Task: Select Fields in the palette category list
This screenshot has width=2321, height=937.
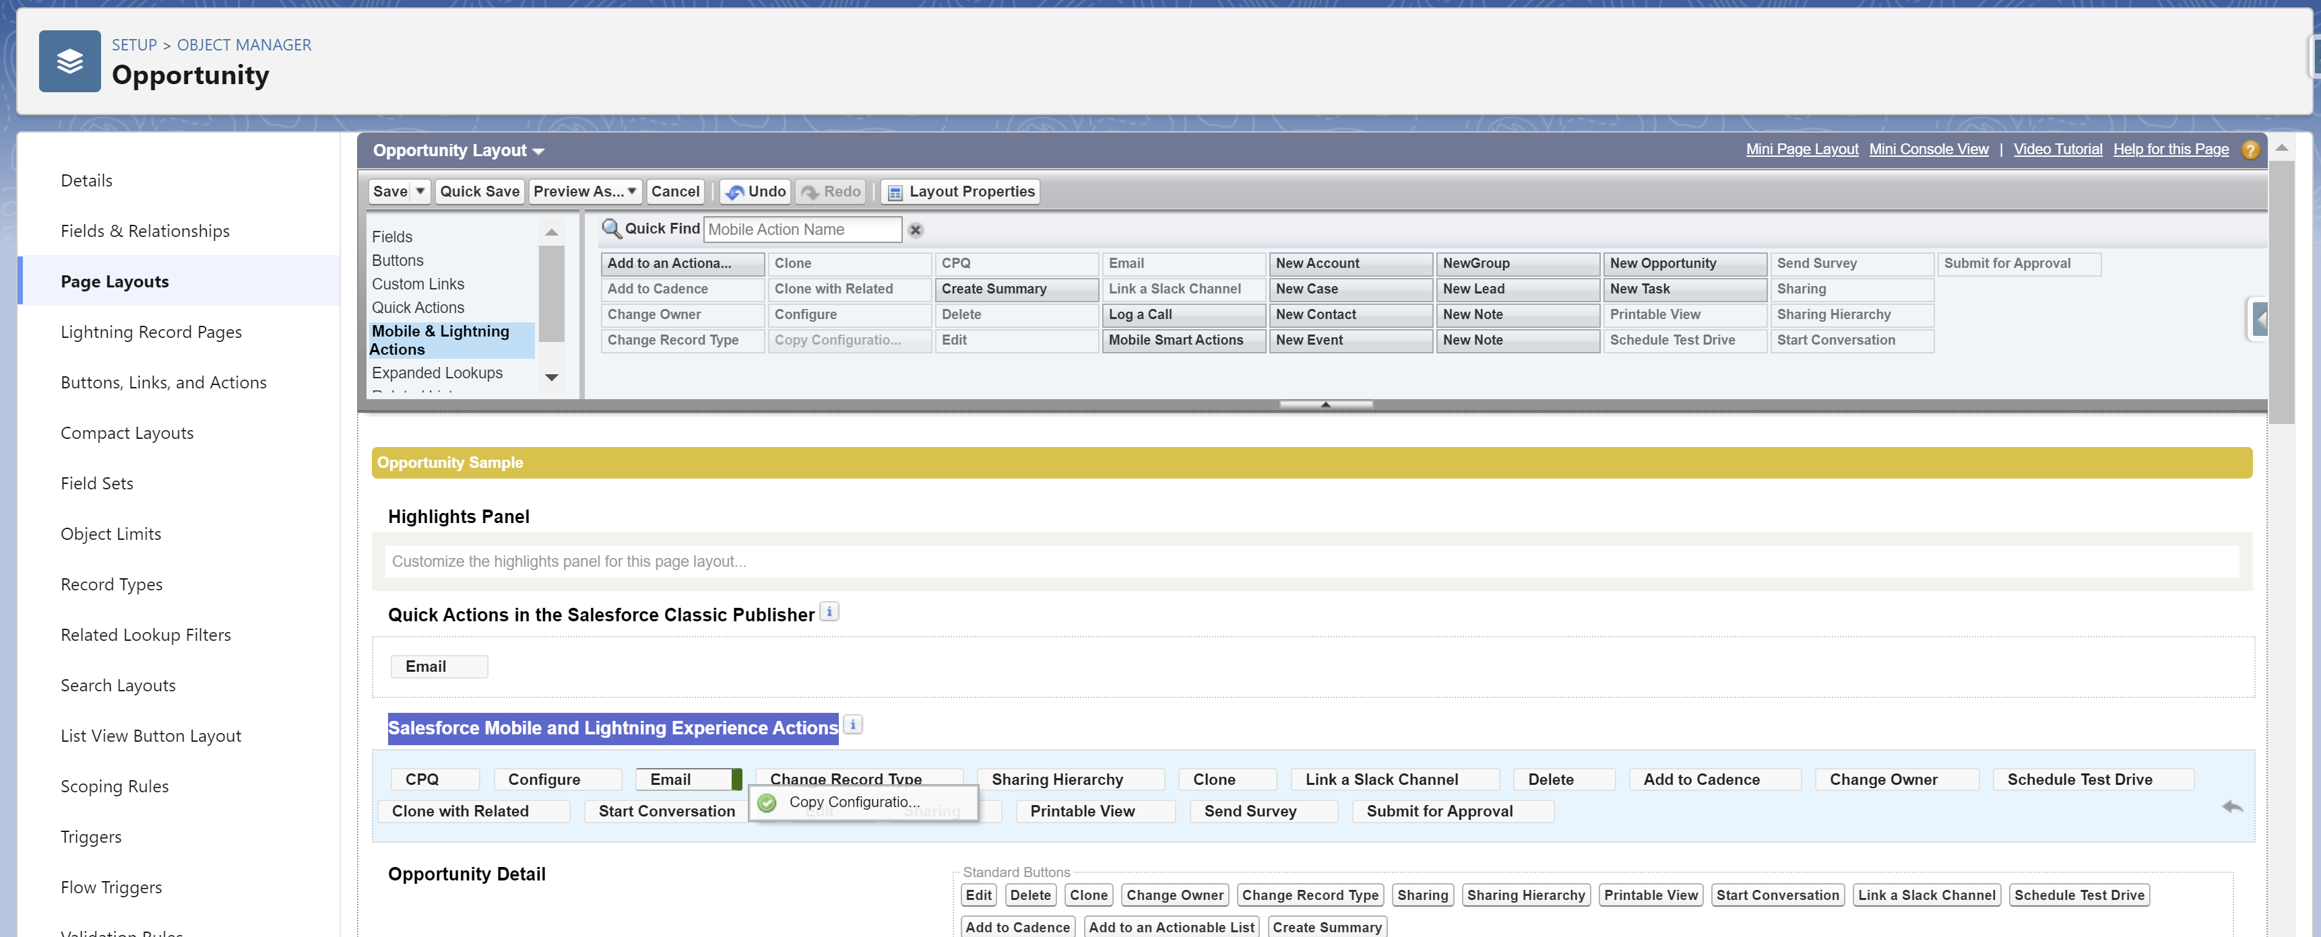Action: [392, 237]
